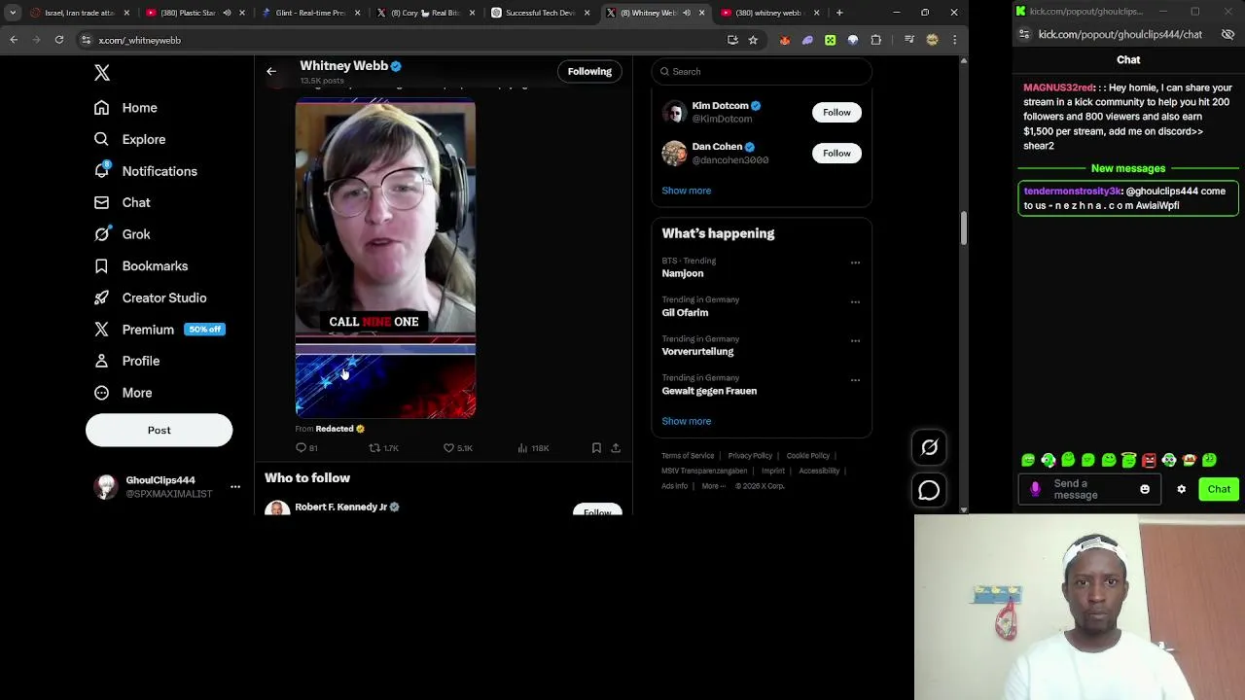Open the Home page icon
This screenshot has width=1245, height=700.
(x=101, y=108)
